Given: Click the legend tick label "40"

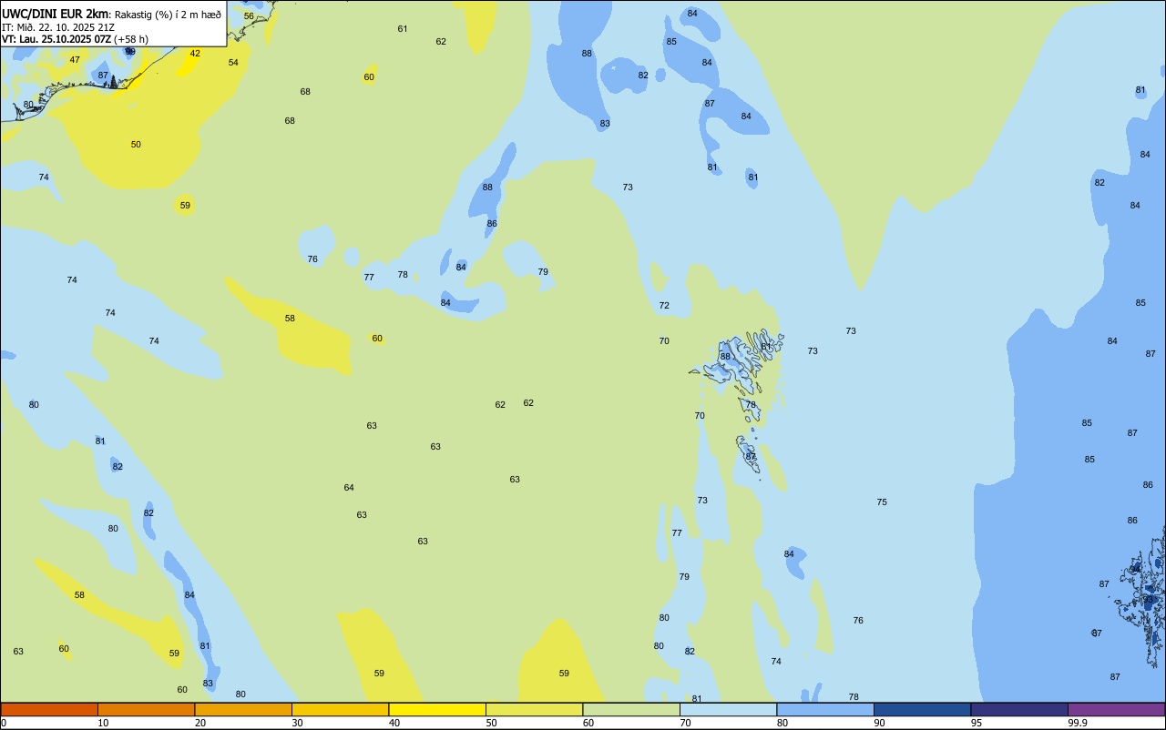Looking at the screenshot, I should (x=394, y=723).
